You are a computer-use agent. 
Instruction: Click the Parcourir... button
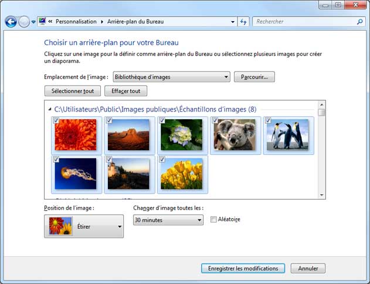click(254, 77)
